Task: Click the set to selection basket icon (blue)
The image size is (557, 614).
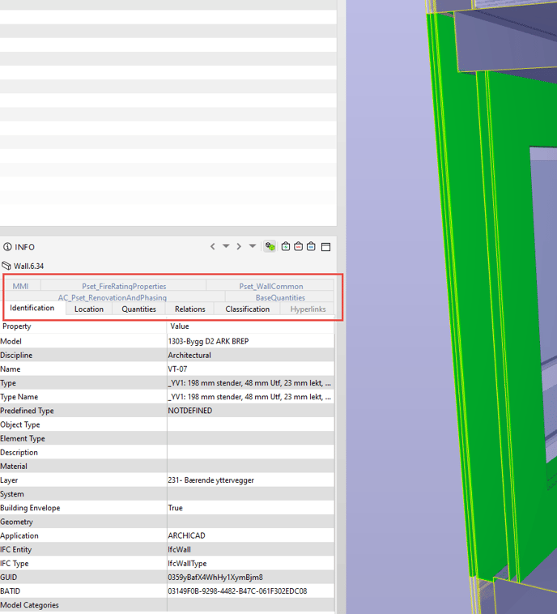Action: pos(311,246)
